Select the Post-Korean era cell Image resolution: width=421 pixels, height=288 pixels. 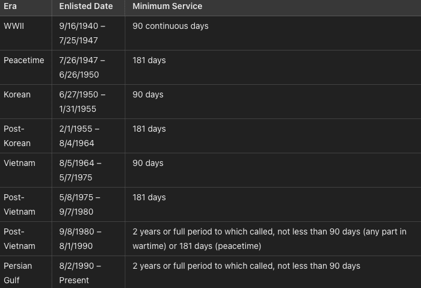coord(17,136)
